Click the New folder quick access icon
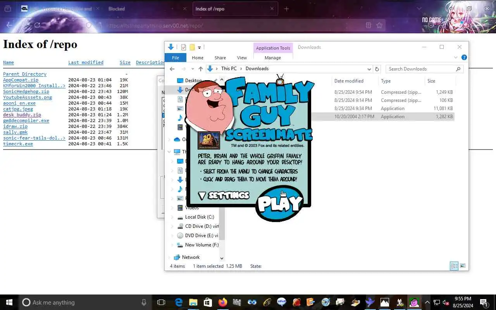 click(x=192, y=47)
